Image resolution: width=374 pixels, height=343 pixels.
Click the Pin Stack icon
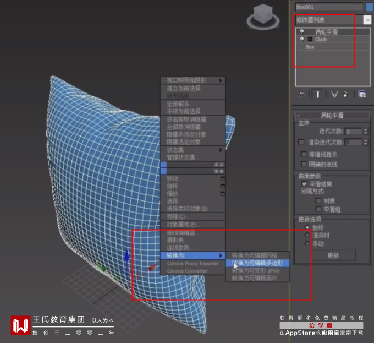[x=301, y=95]
